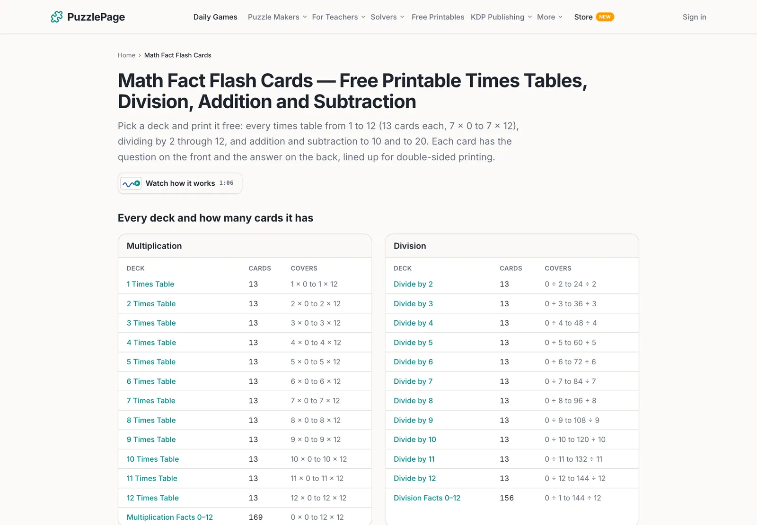Open the Divide by 2 deck
The width and height of the screenshot is (757, 525).
(413, 284)
